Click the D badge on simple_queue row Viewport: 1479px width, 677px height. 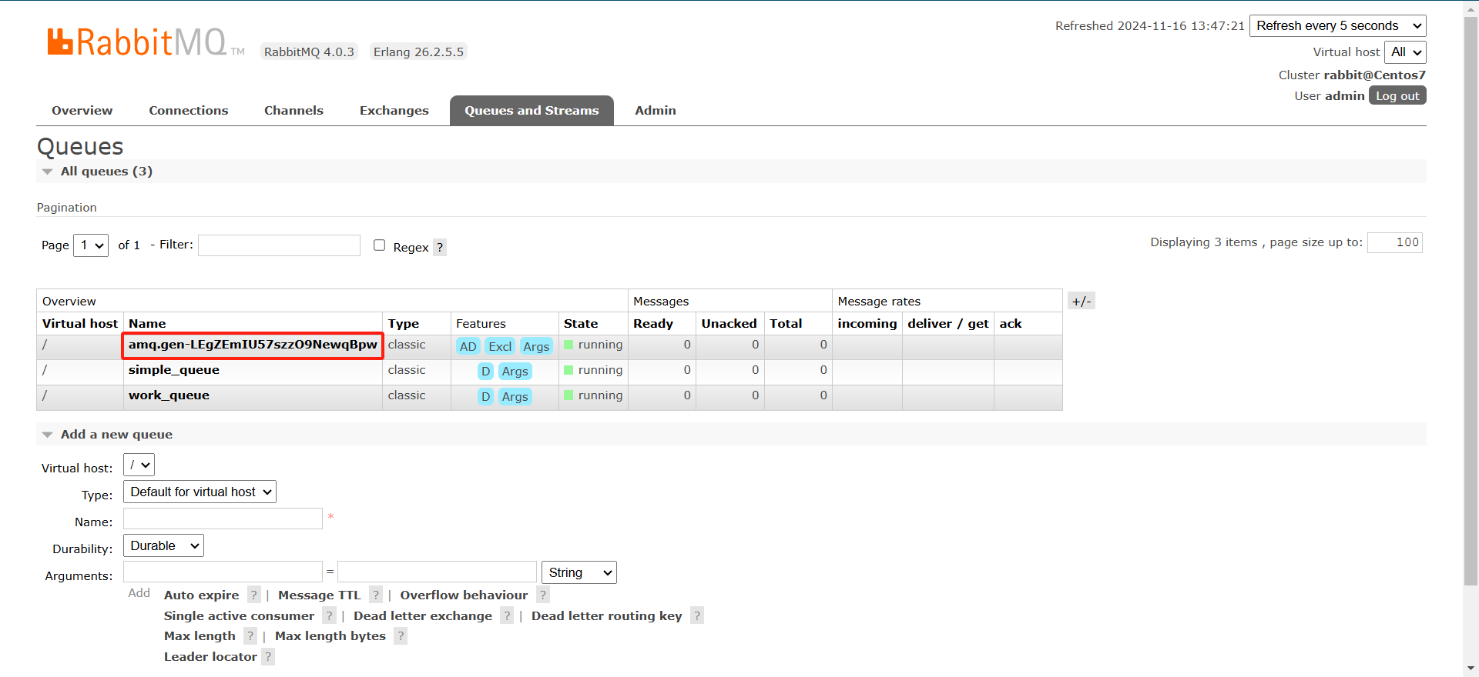[x=485, y=372]
